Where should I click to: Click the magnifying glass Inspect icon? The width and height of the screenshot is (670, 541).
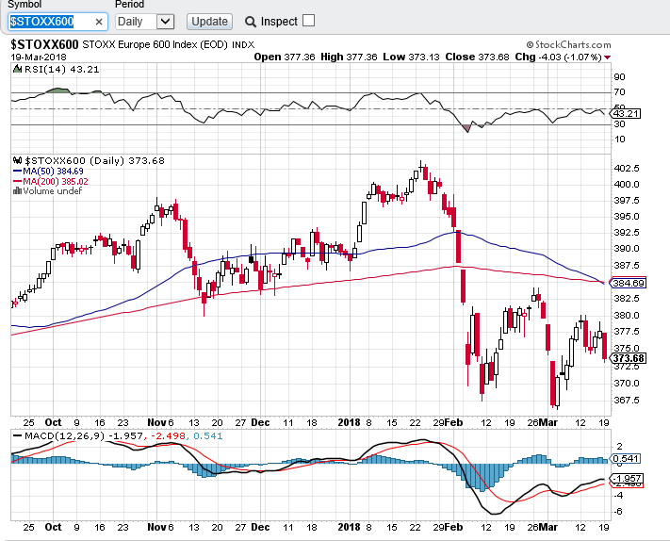tap(251, 22)
